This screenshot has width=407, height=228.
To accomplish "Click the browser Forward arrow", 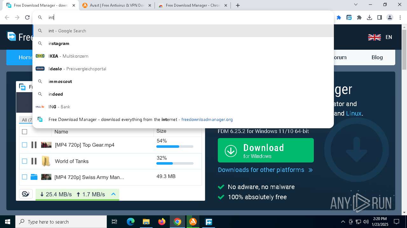I will click(x=17, y=17).
